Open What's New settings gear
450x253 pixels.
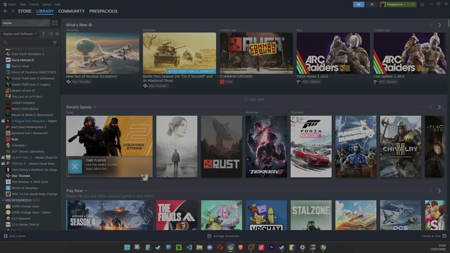[x=90, y=25]
